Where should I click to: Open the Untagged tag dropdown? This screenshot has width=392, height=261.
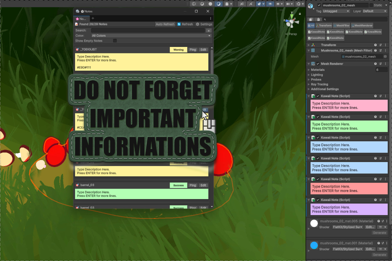[336, 11]
